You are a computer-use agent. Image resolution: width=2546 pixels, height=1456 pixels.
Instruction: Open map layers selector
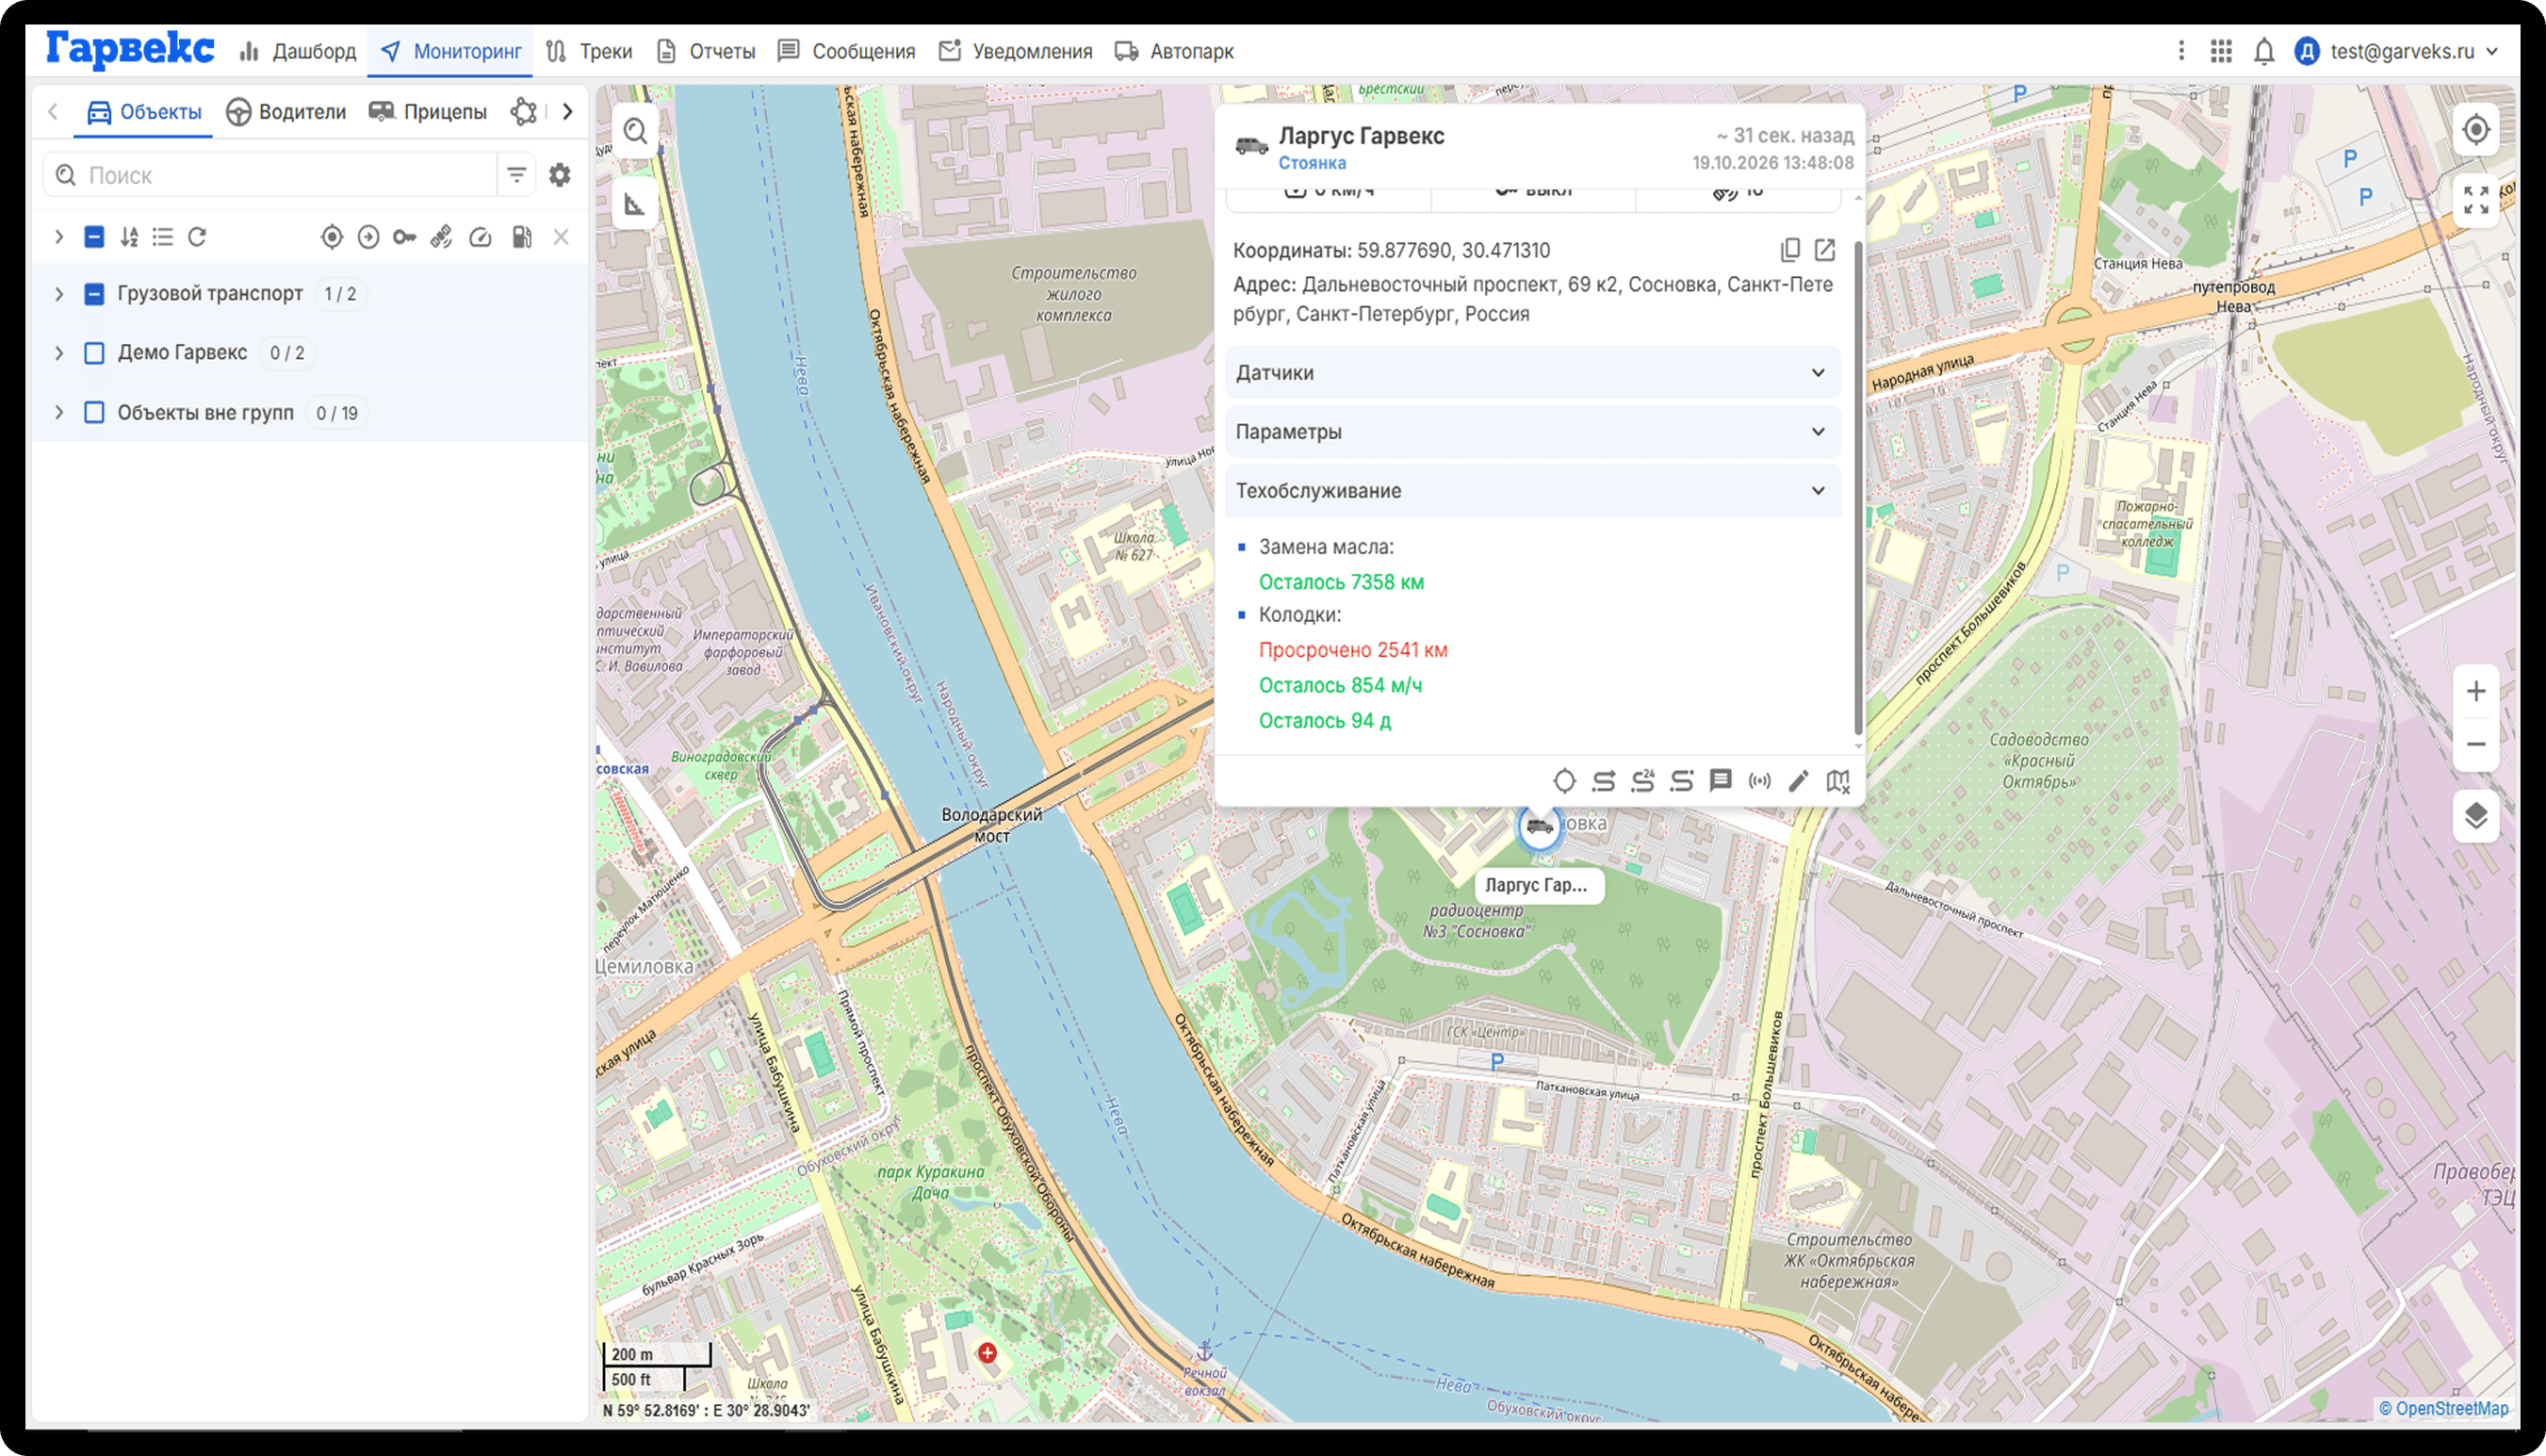pyautogui.click(x=2475, y=816)
